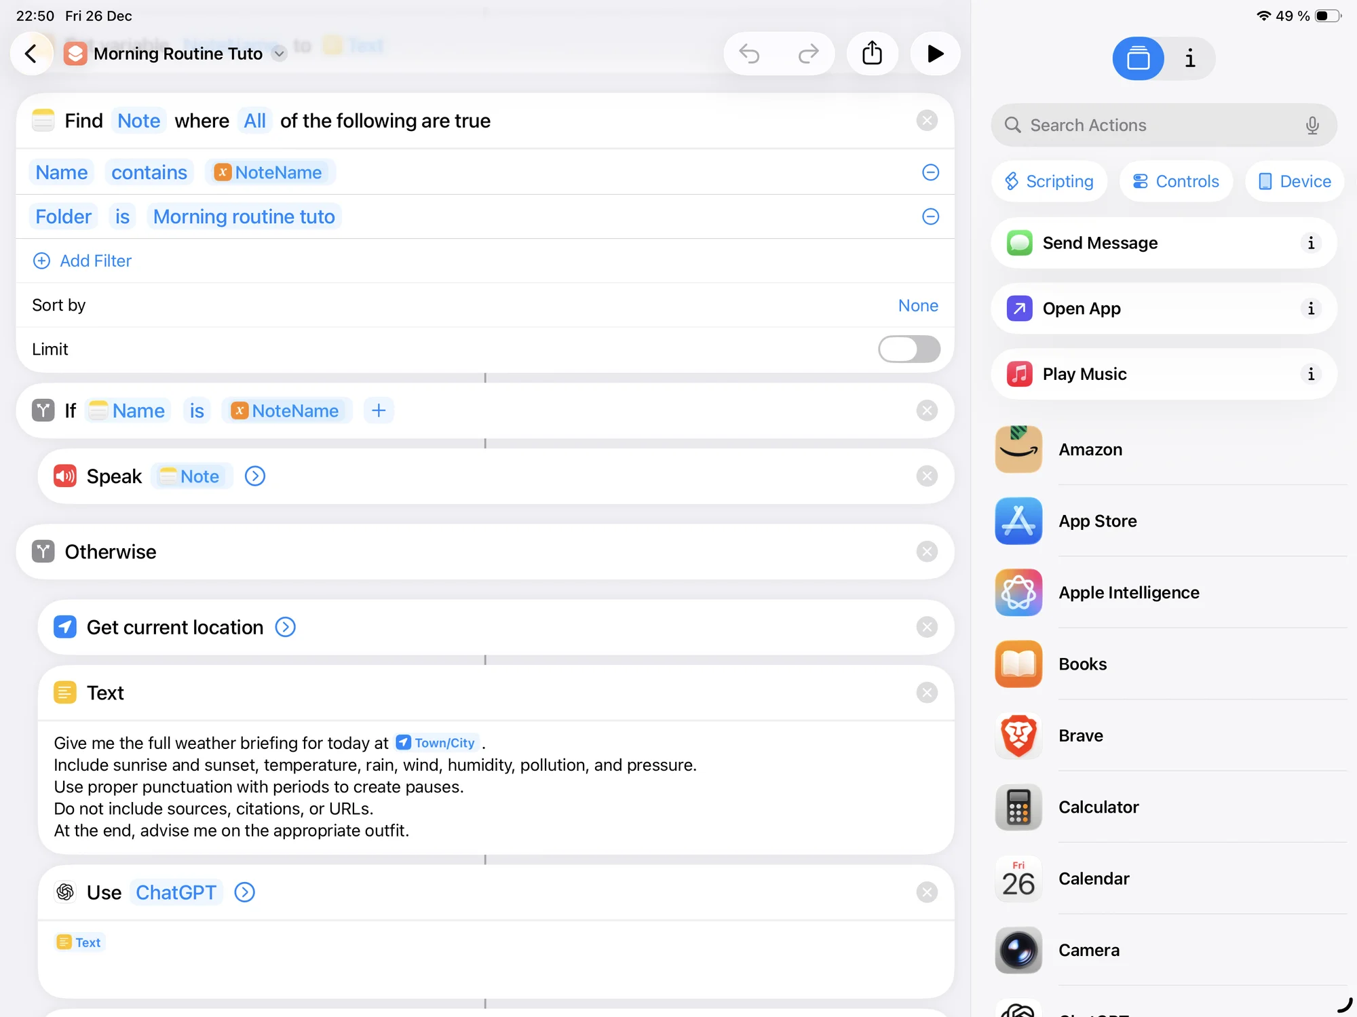Change Sort by None value
The height and width of the screenshot is (1017, 1357).
[x=917, y=305]
